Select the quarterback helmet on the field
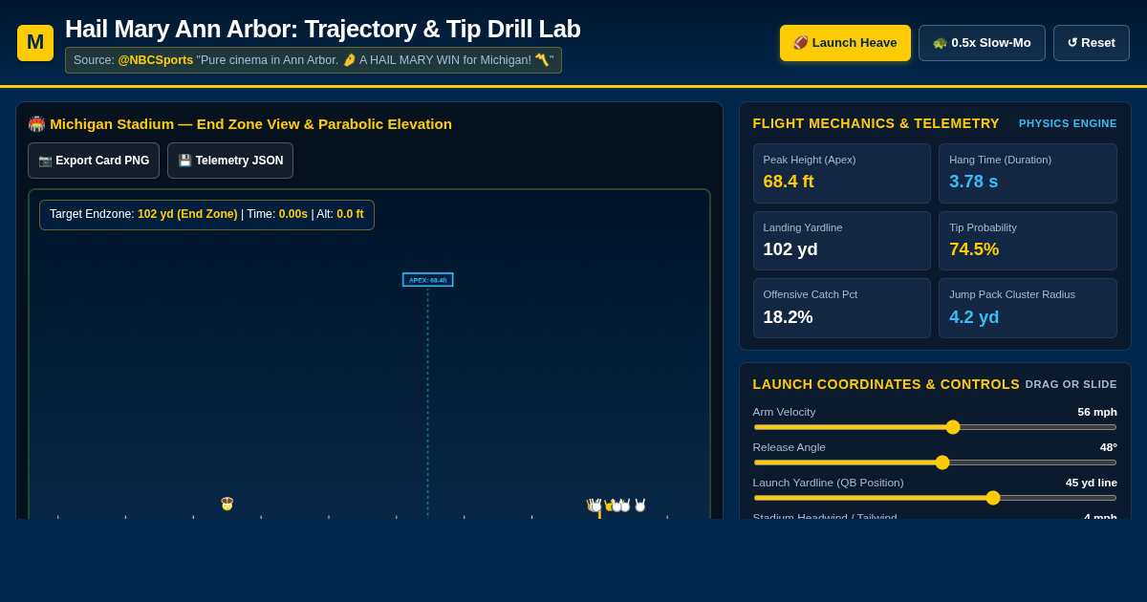The height and width of the screenshot is (602, 1147). coord(227,504)
